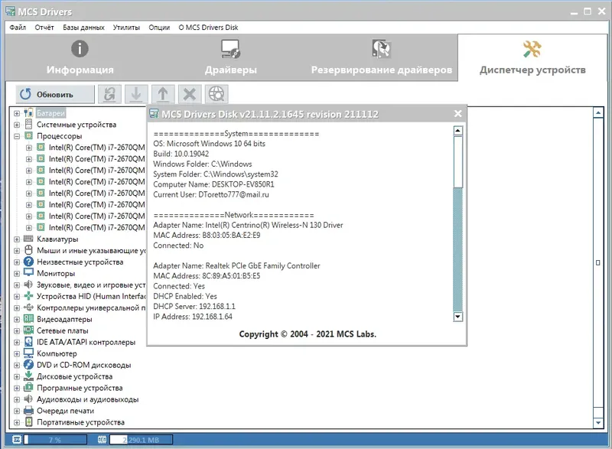The height and width of the screenshot is (449, 612).
Task: Click the question mark Неизвестные устройства icon
Action: click(28, 262)
